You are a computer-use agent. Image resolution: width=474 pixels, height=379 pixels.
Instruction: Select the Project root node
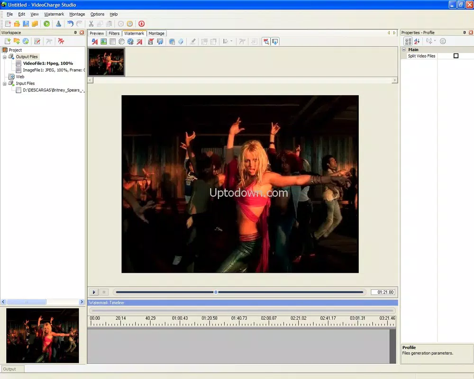[15, 50]
